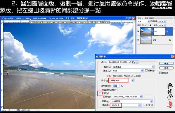The width and height of the screenshot is (175, 113).
Task: Select the 背景 layer thumbnail
Action: click(x=146, y=40)
